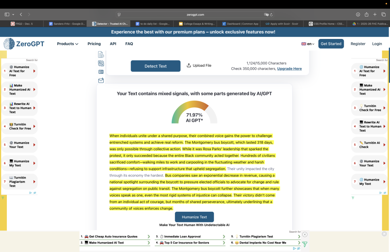Click the book-style icon in the tool sidebar
The width and height of the screenshot is (390, 252).
(101, 72)
